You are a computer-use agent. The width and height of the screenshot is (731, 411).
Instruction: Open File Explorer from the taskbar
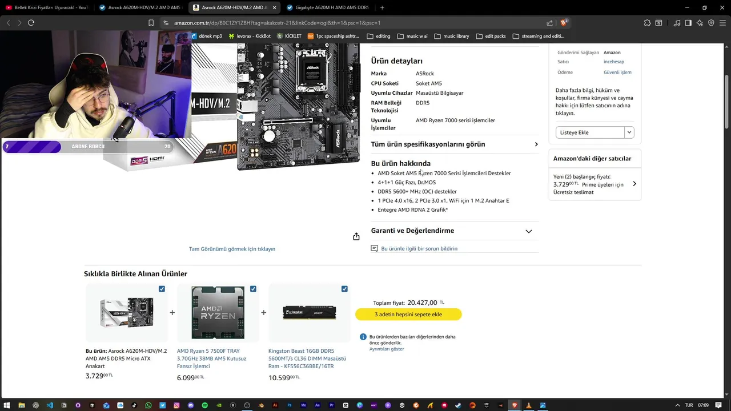click(x=21, y=405)
